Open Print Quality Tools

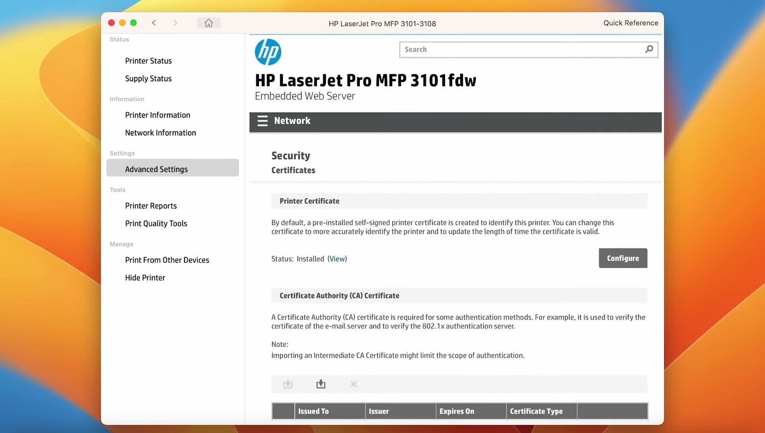[x=156, y=224]
